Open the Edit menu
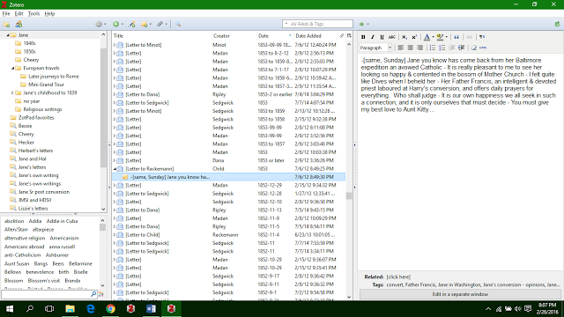 click(19, 14)
